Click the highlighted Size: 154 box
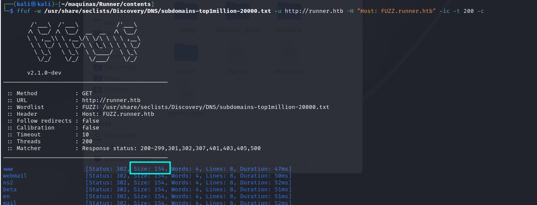Image resolution: width=537 pixels, height=205 pixels. tap(150, 169)
